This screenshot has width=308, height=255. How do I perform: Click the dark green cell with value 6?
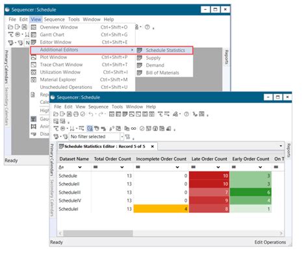click(250, 192)
